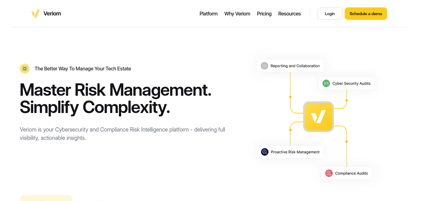Click the Veriom brand name in header
The width and height of the screenshot is (422, 201).
[x=52, y=14]
